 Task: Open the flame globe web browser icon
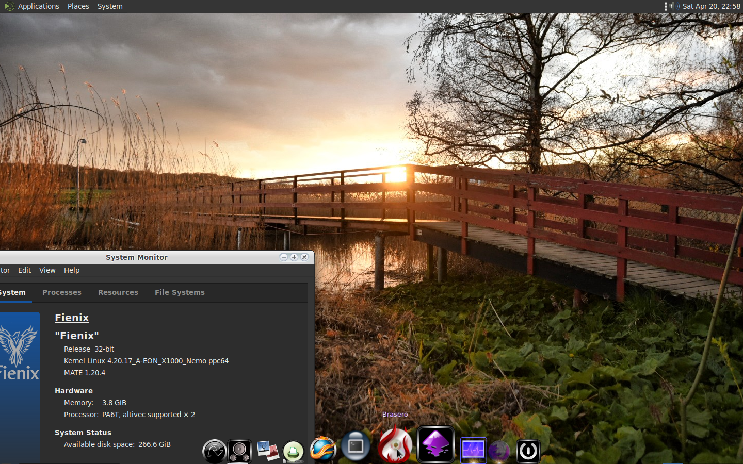pyautogui.click(x=323, y=449)
